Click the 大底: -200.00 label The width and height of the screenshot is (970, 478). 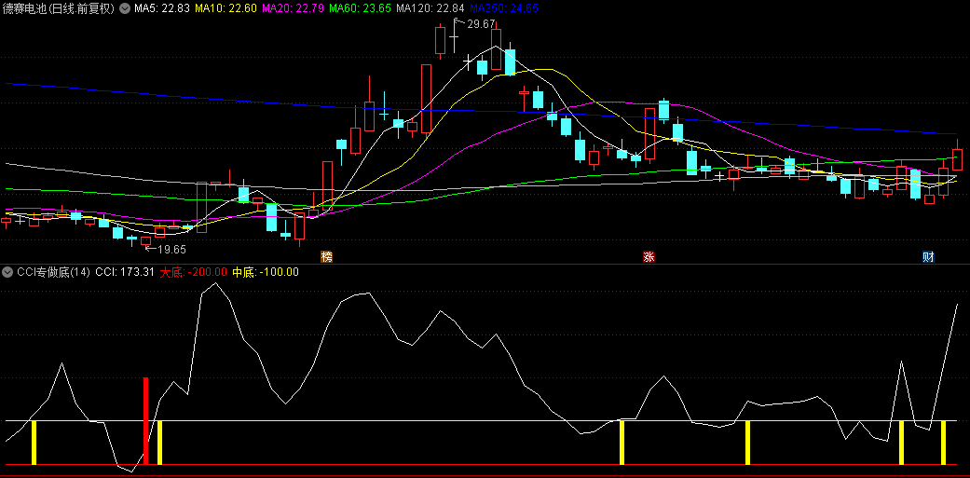pos(194,271)
